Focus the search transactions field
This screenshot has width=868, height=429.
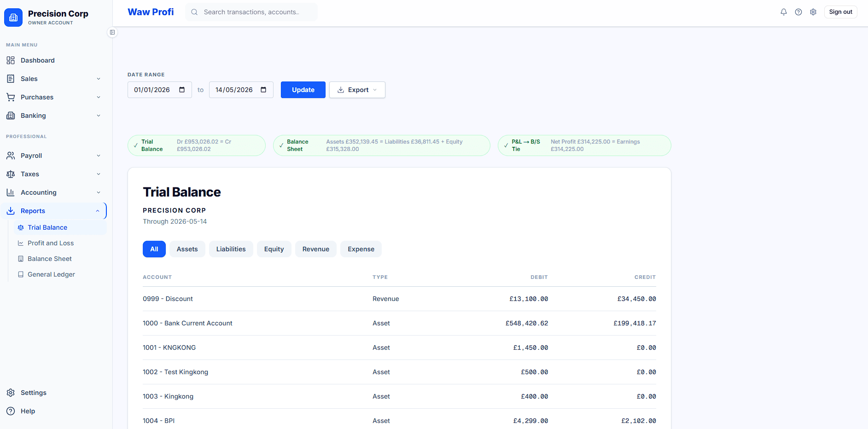coord(251,12)
